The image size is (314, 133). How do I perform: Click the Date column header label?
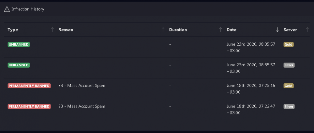point(231,30)
